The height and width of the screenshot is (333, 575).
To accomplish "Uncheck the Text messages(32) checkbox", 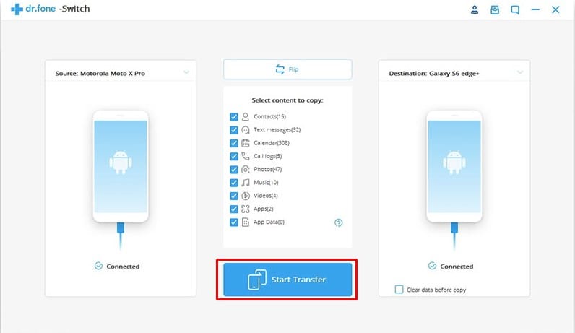I will click(233, 130).
